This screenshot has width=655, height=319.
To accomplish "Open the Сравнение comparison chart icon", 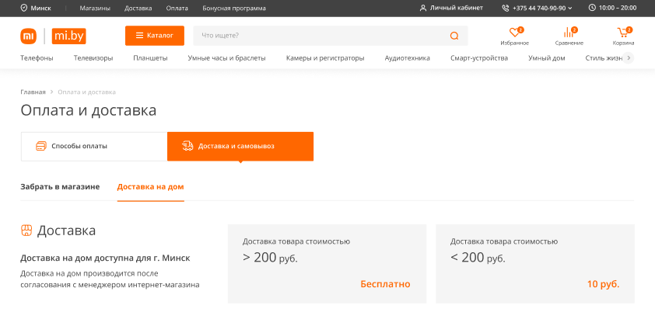I will tap(569, 33).
